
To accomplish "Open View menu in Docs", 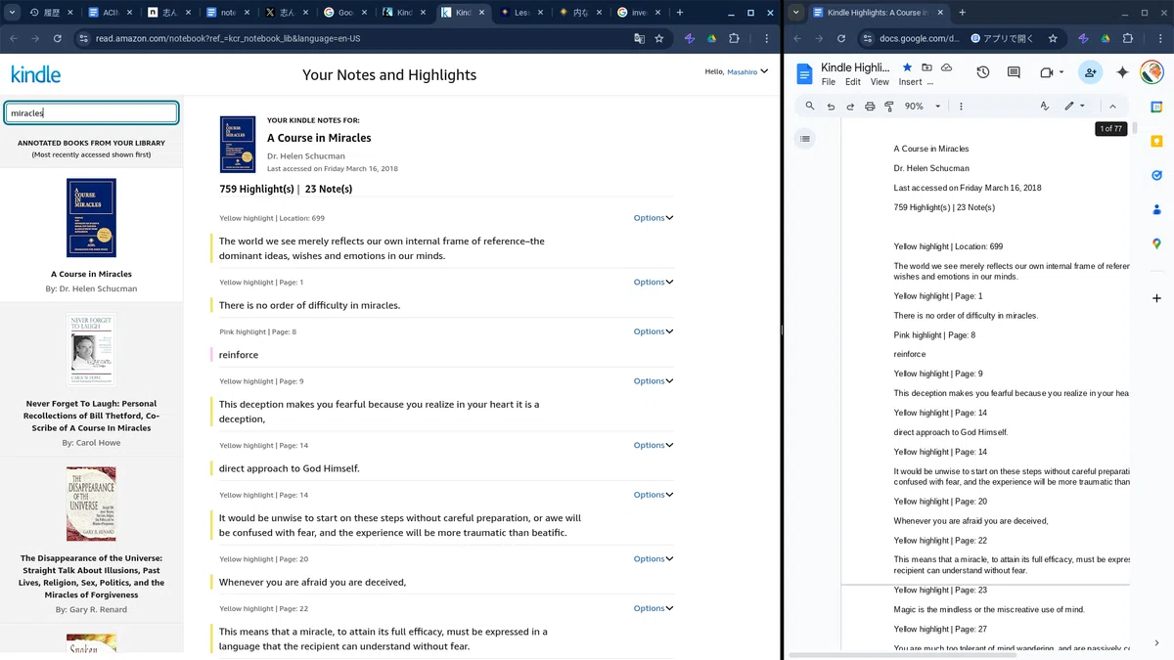I will (880, 82).
